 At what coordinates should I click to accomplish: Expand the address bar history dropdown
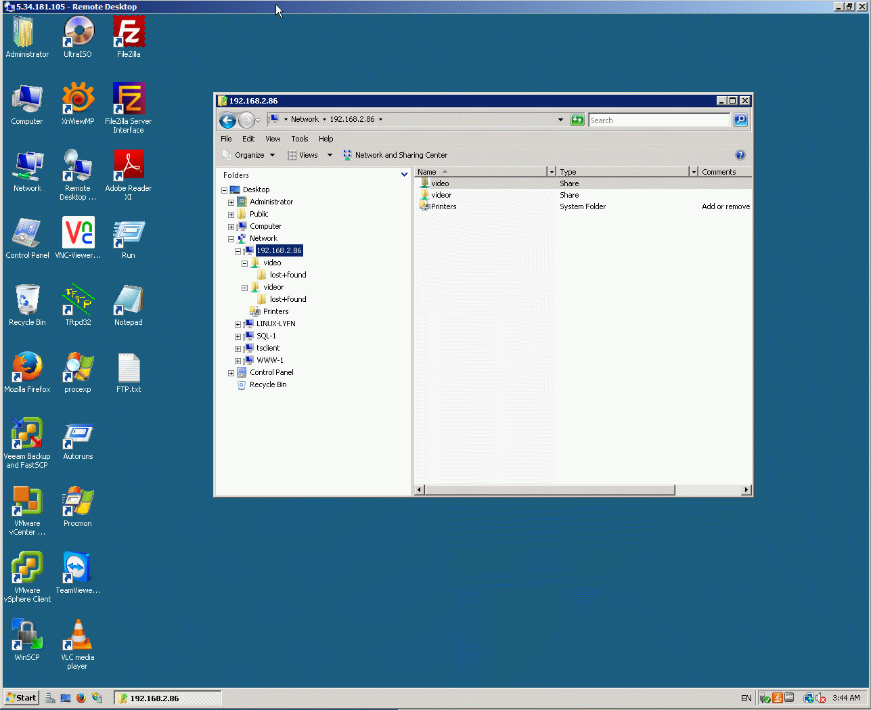pyautogui.click(x=560, y=120)
